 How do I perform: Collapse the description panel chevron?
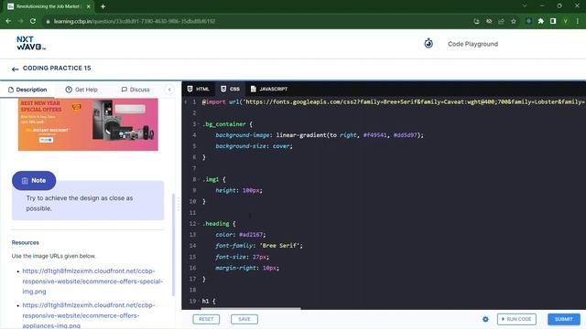point(169,90)
